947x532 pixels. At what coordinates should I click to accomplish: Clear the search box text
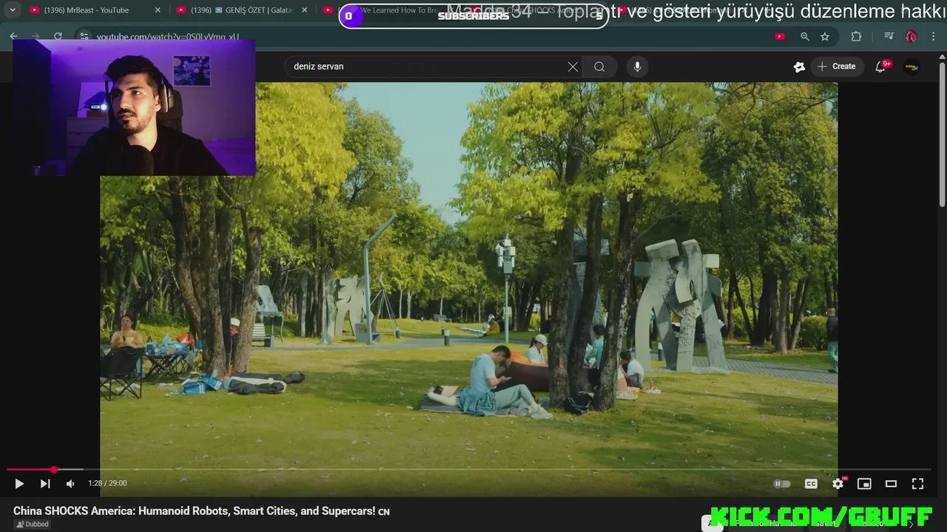pyautogui.click(x=573, y=66)
